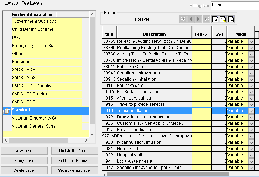The width and height of the screenshot is (259, 177).
Task: Click fee level list right scroll arrow
Action: coord(86,141)
